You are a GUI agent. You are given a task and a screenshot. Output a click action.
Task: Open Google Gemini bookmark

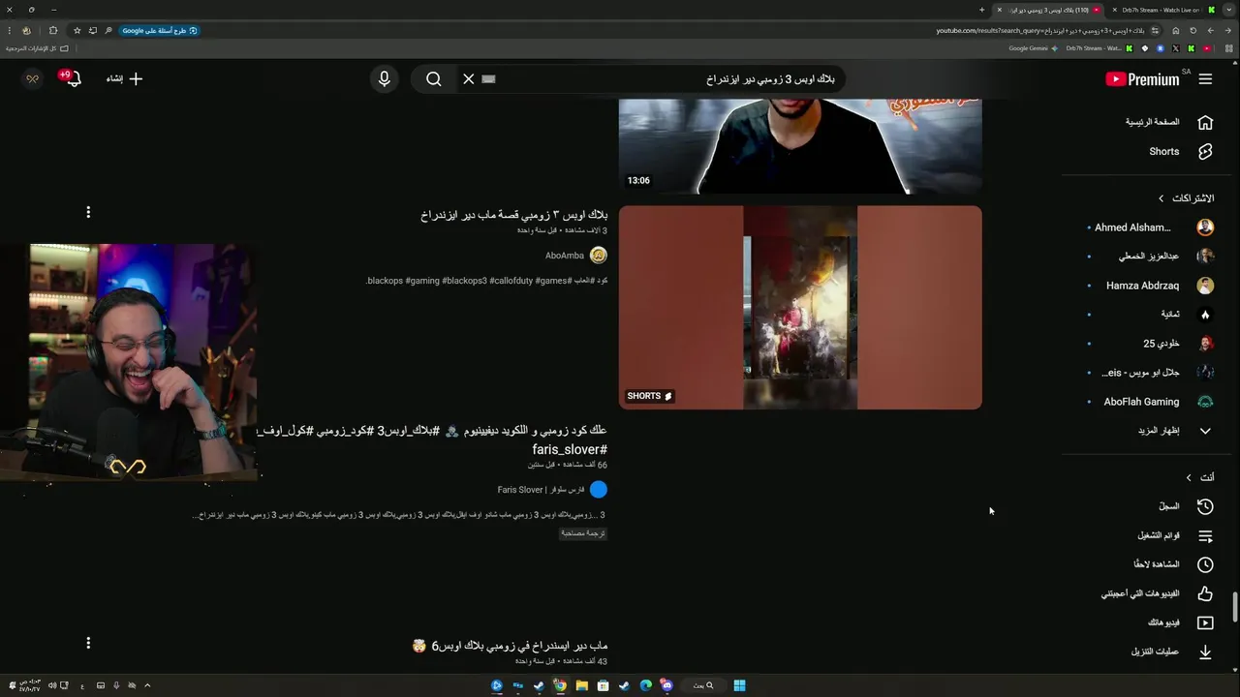click(1033, 48)
